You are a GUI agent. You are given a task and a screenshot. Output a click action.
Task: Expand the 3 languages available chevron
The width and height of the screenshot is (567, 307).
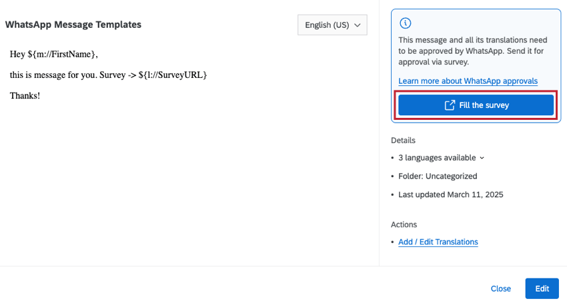(x=482, y=158)
